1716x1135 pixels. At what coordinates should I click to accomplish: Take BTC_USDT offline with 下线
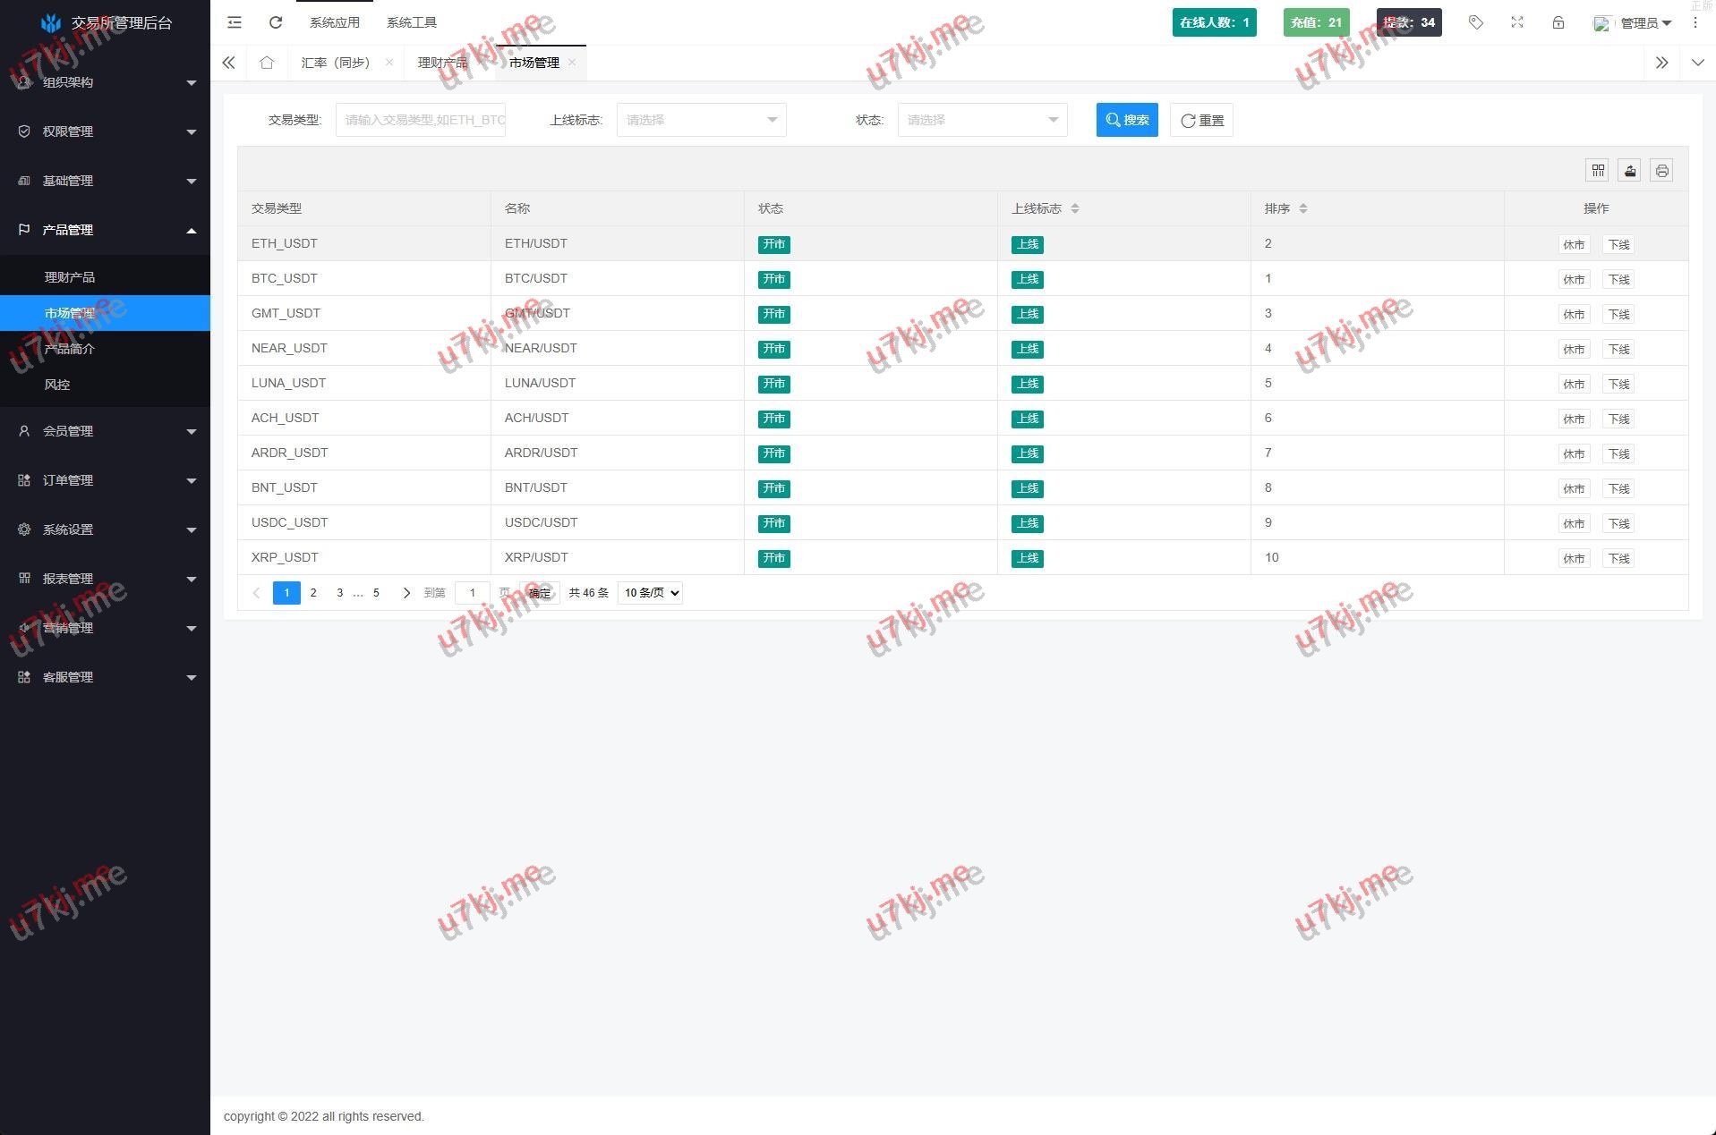tap(1618, 280)
